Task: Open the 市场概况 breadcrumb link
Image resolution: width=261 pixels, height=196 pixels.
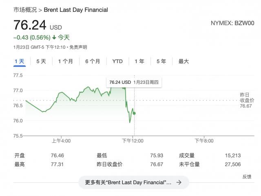Action: coord(25,9)
